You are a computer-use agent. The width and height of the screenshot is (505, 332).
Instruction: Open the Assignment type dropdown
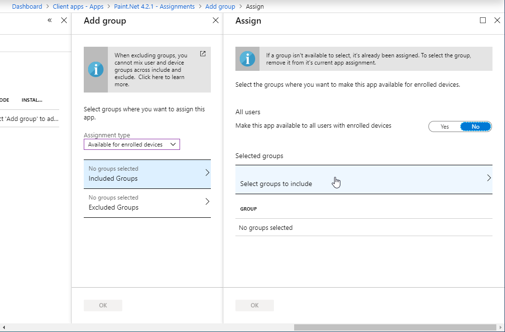(131, 145)
